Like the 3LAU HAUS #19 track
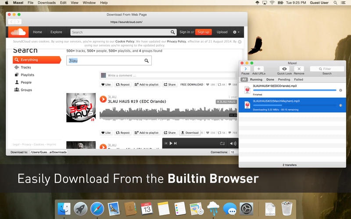The width and height of the screenshot is (351, 219). [106, 133]
